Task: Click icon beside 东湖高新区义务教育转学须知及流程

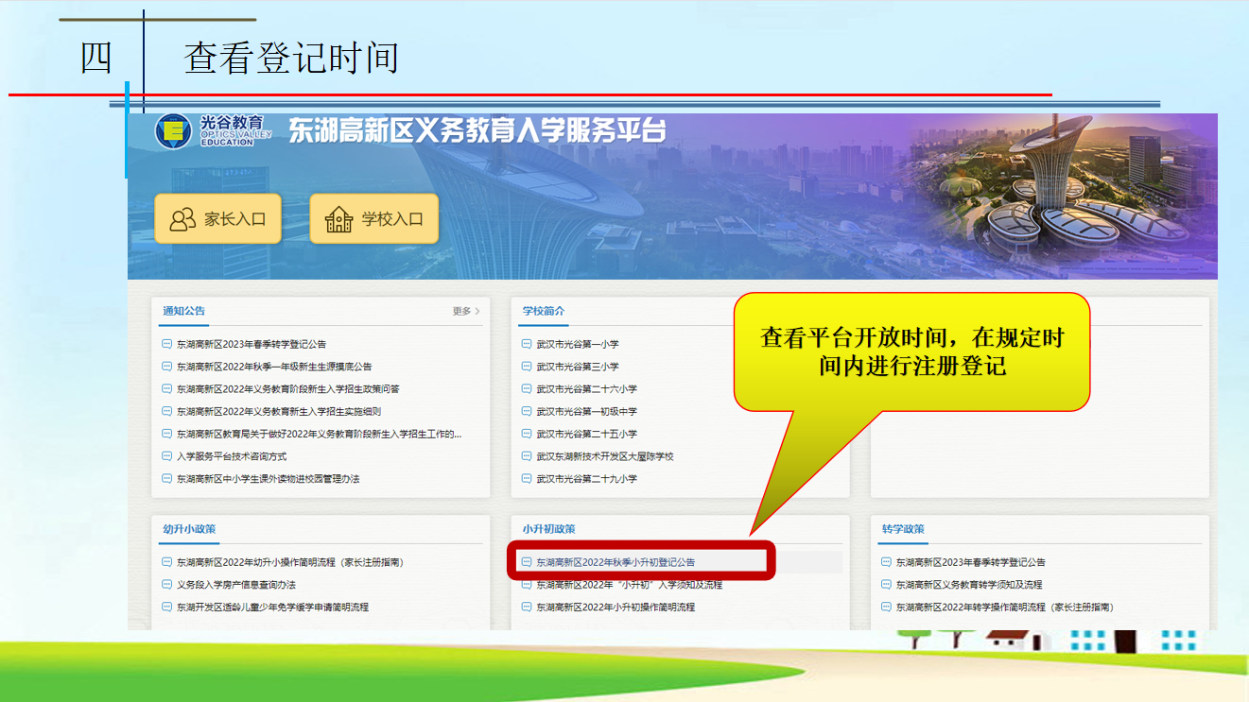Action: 886,585
